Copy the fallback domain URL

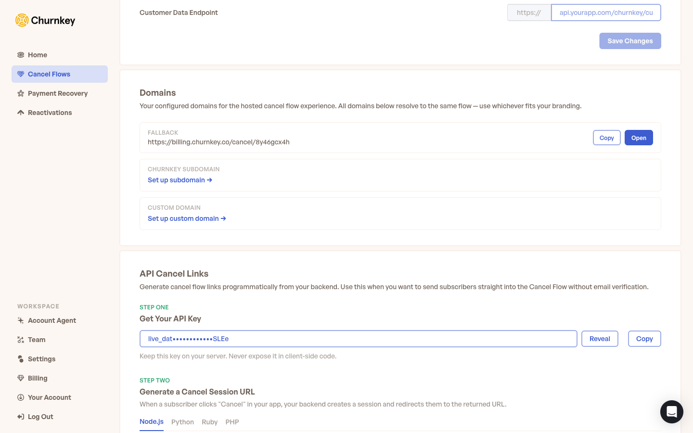(x=607, y=138)
